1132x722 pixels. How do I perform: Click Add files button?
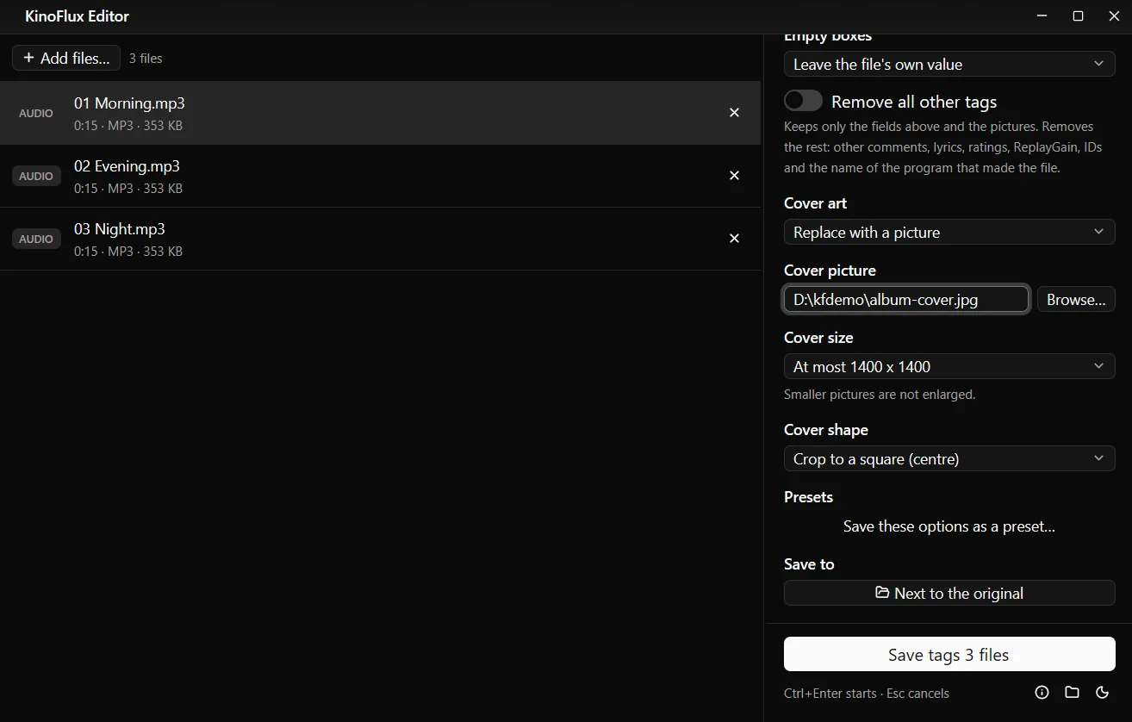(66, 58)
